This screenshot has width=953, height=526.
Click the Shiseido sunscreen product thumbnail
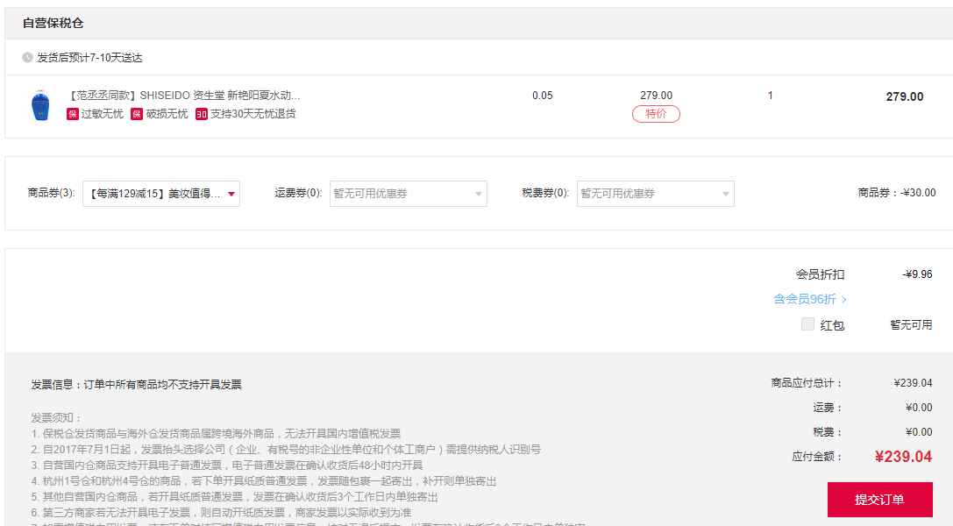(40, 104)
